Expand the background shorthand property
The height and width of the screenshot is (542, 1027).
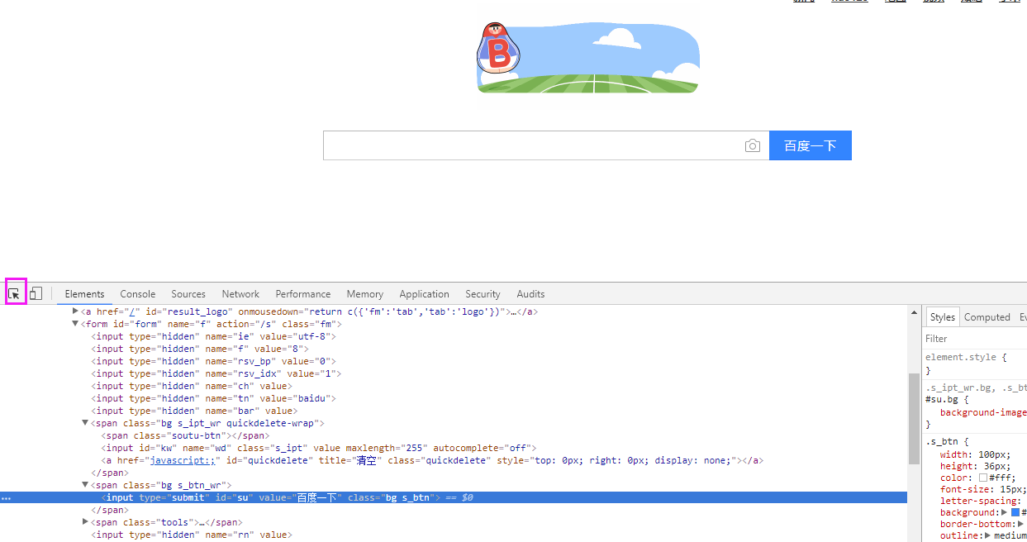(x=1004, y=512)
